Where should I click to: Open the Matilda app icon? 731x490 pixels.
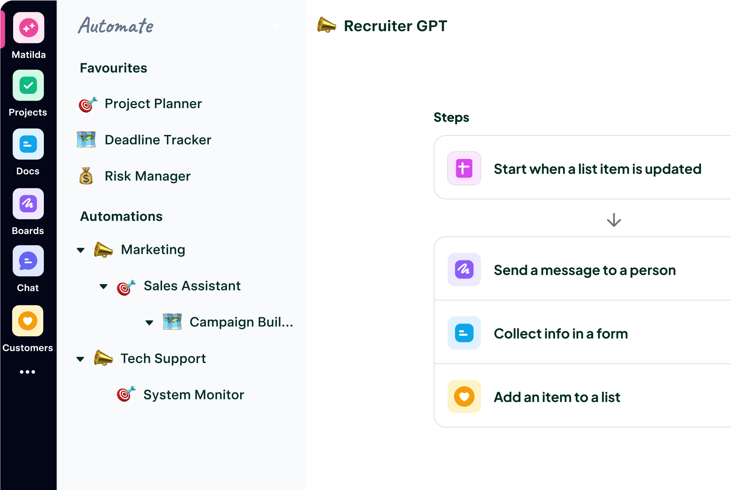pos(29,28)
